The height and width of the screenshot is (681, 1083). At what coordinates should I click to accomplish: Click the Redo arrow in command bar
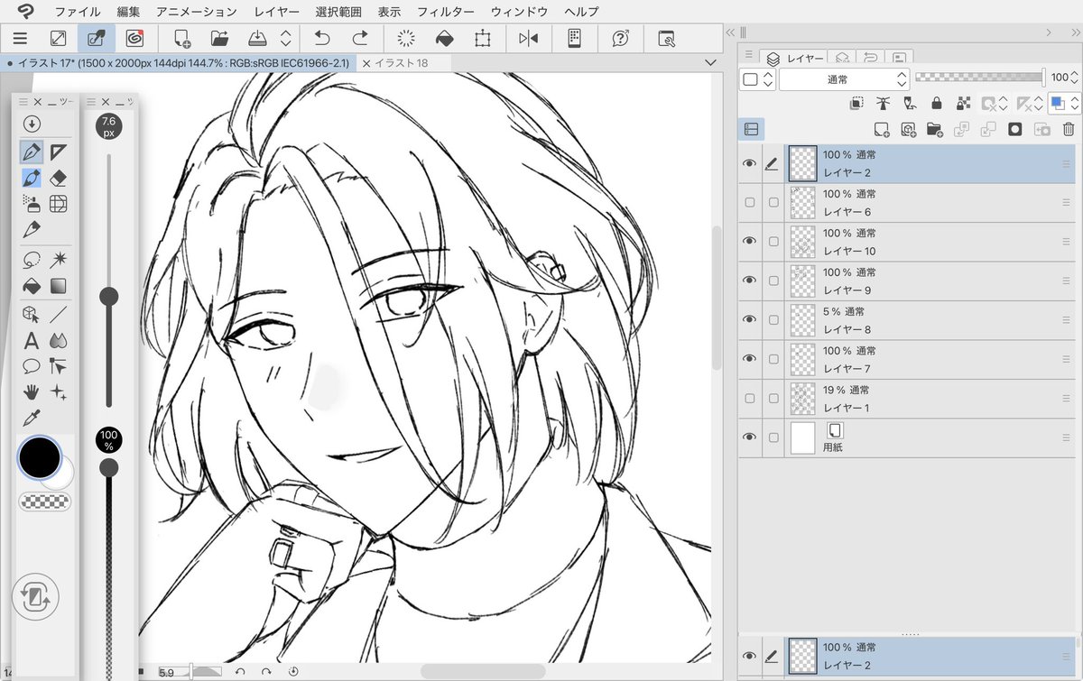(x=360, y=38)
